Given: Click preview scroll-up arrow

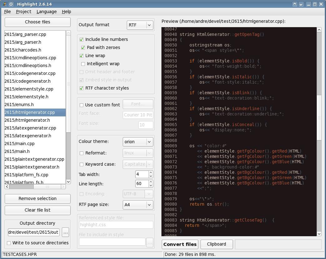Looking at the screenshot, I should coord(319,30).
